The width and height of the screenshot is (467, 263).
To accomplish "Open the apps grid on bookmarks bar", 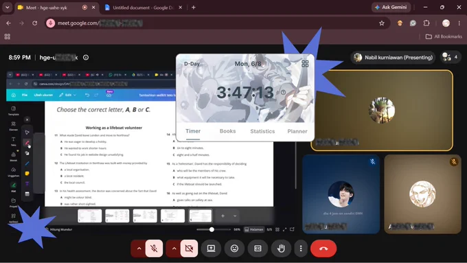I will pos(7,36).
